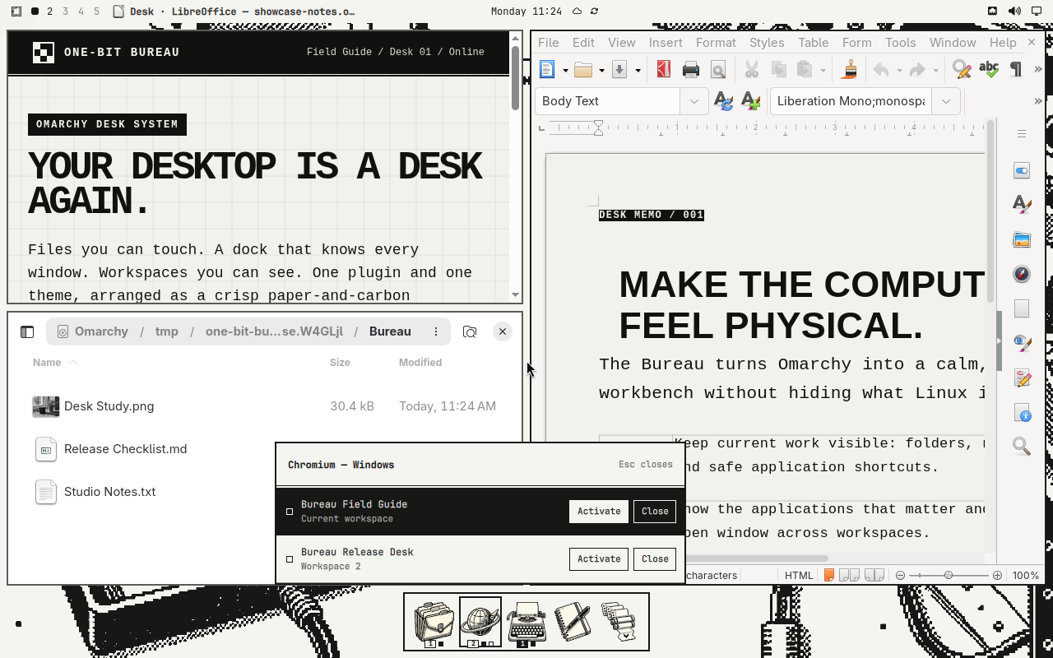
Task: Activate the Bureau Release Desk window
Action: click(x=599, y=559)
